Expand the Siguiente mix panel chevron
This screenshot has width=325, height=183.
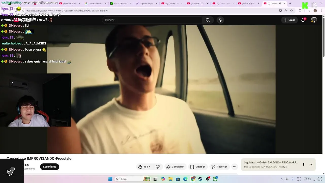311,165
